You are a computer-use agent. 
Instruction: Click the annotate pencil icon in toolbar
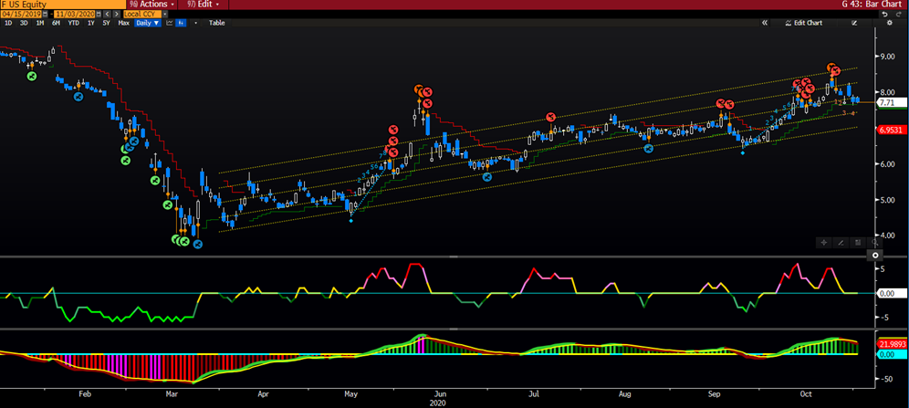click(854, 23)
